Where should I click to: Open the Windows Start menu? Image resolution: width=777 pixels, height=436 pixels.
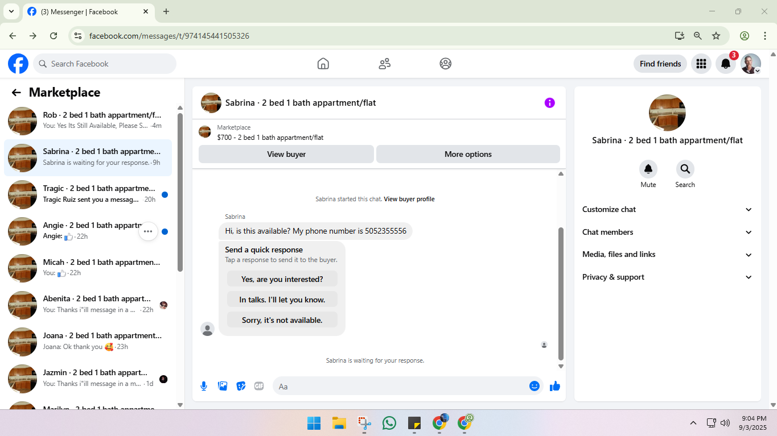click(314, 423)
